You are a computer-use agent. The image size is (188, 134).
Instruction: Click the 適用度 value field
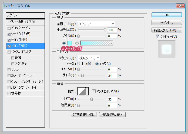pos(112,106)
